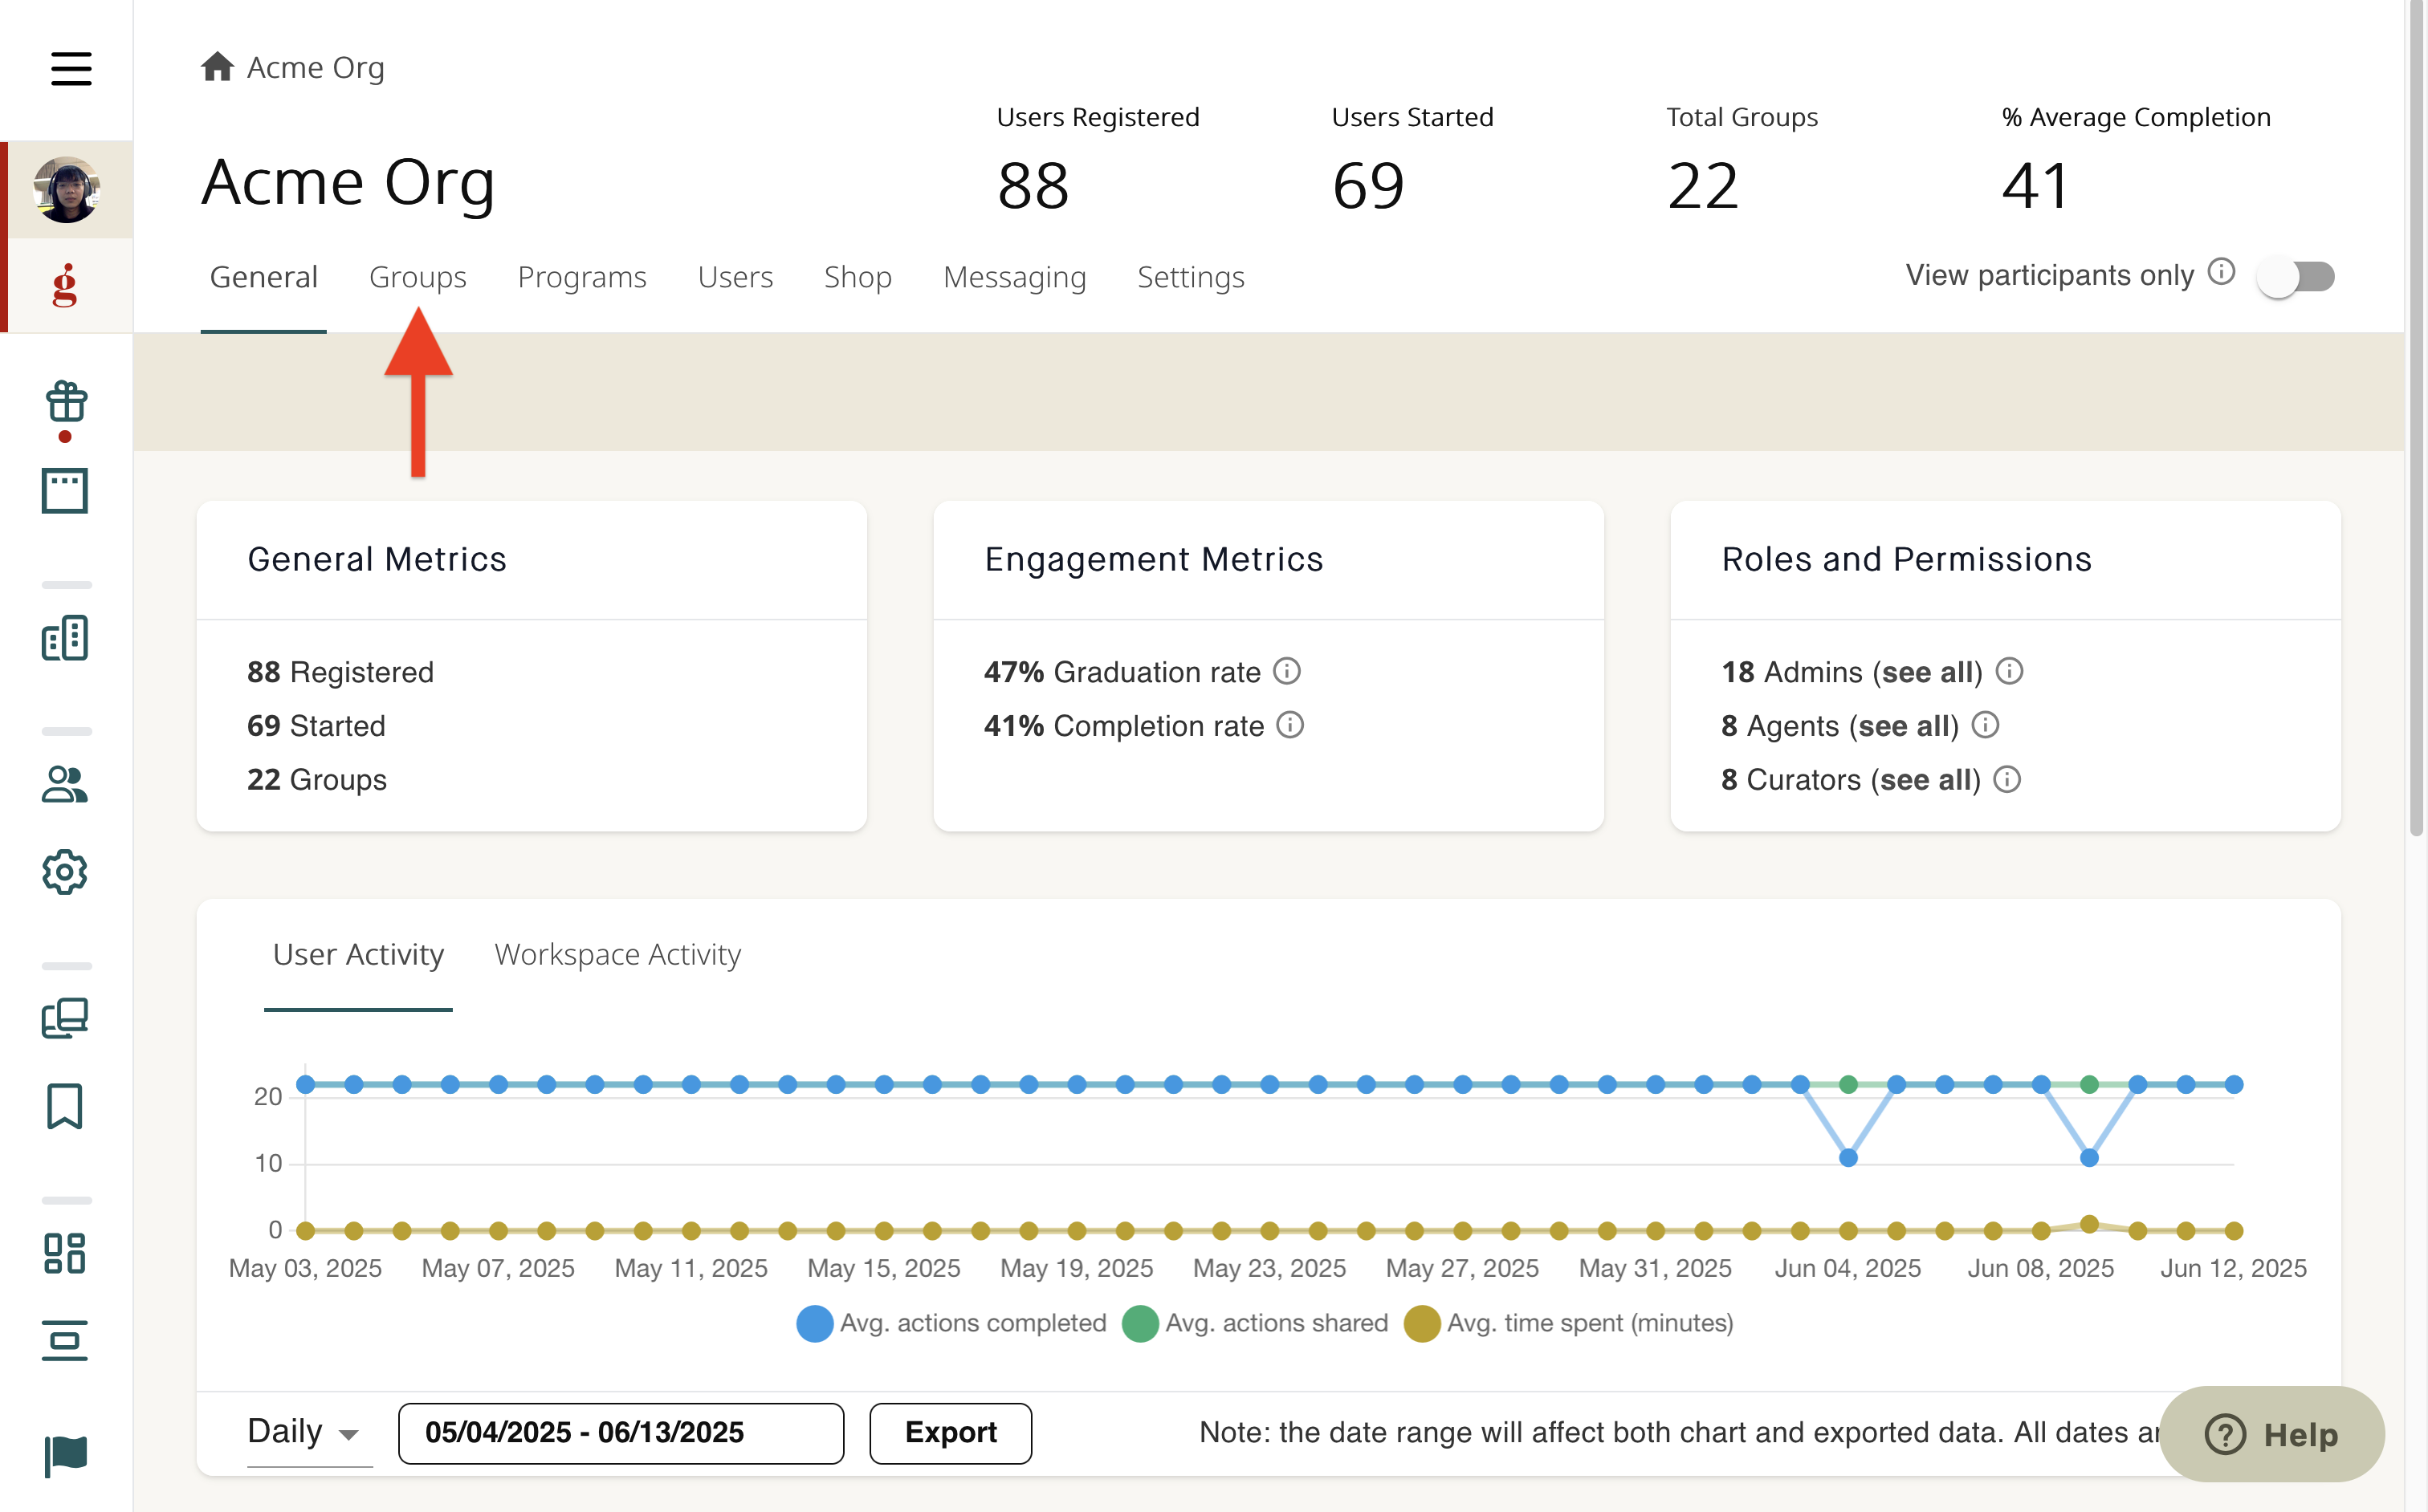Image resolution: width=2428 pixels, height=1512 pixels.
Task: Click the '47% Graduation rate' text
Action: [1122, 672]
